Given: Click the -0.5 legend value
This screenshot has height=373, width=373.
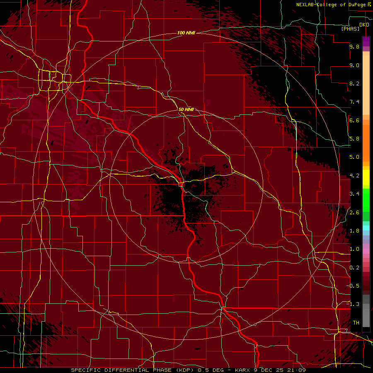Looking at the screenshot, I should (x=353, y=286).
